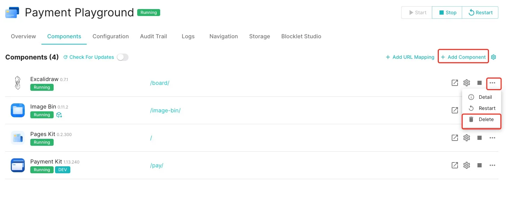Image resolution: width=506 pixels, height=207 pixels.
Task: Stop the Excalidraw component
Action: click(x=480, y=83)
